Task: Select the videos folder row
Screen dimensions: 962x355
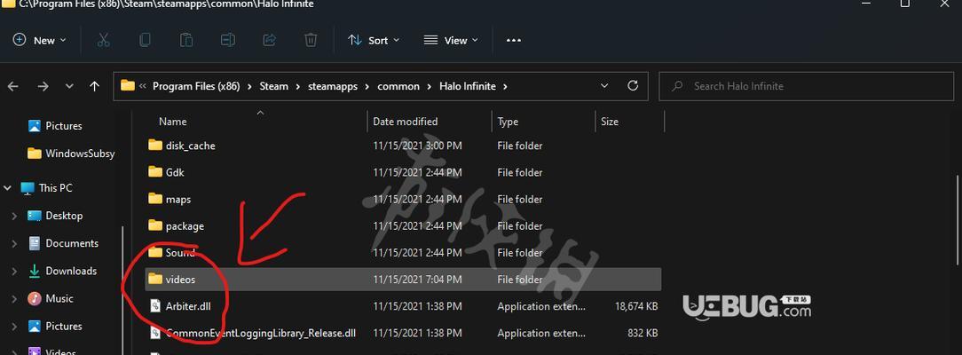Action: 404,280
